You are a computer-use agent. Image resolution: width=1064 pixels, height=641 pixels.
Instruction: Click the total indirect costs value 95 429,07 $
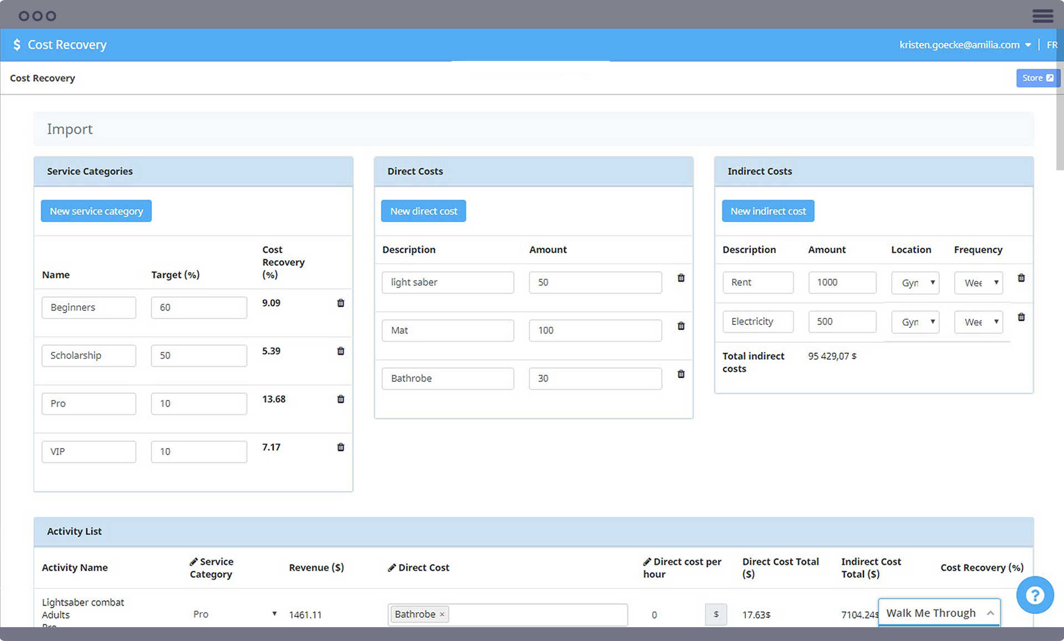pyautogui.click(x=832, y=356)
